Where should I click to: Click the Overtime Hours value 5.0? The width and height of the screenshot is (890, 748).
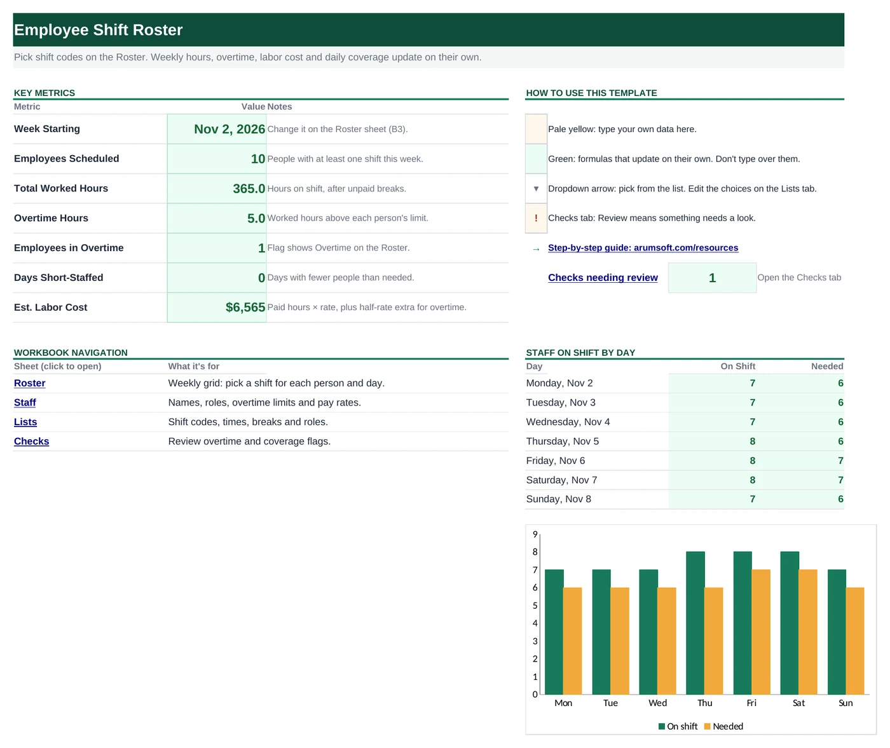point(217,218)
